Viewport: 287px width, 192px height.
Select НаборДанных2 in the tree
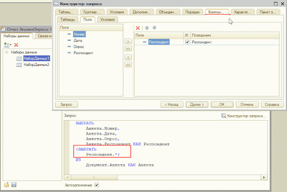[x=37, y=65]
